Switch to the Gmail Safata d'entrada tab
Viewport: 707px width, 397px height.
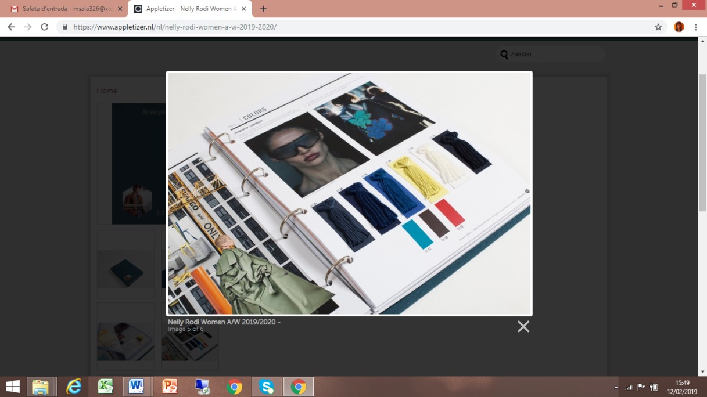pyautogui.click(x=63, y=9)
